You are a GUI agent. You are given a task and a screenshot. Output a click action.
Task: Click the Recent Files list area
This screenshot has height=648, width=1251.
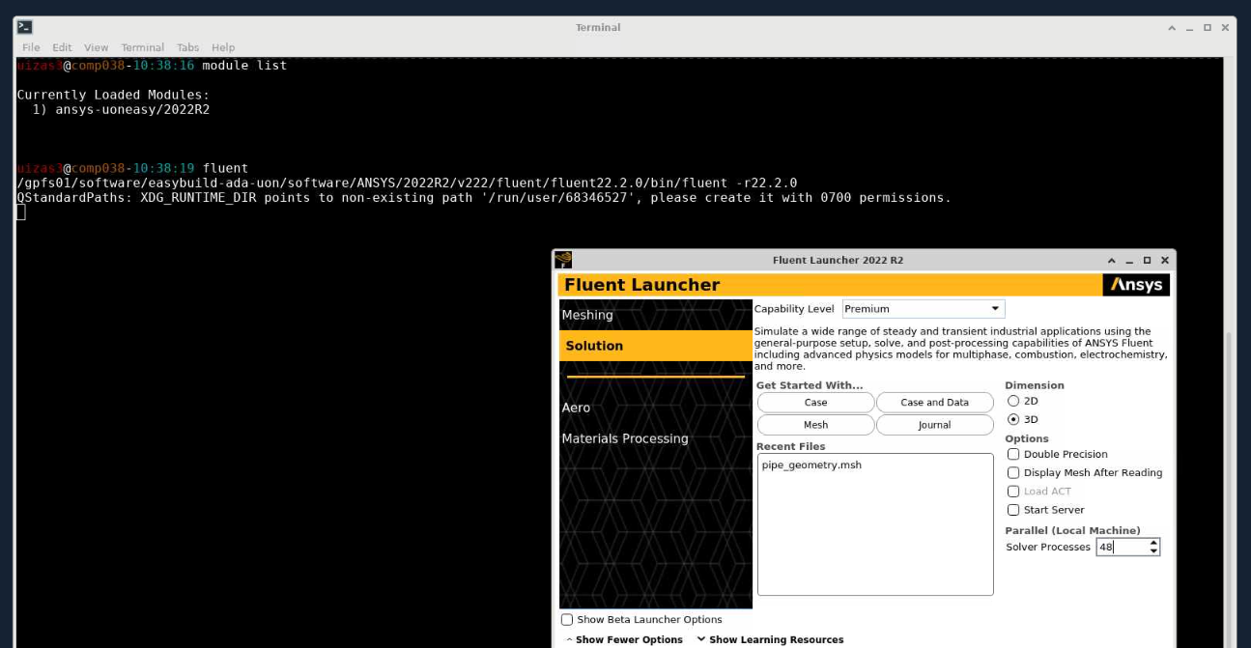[875, 524]
